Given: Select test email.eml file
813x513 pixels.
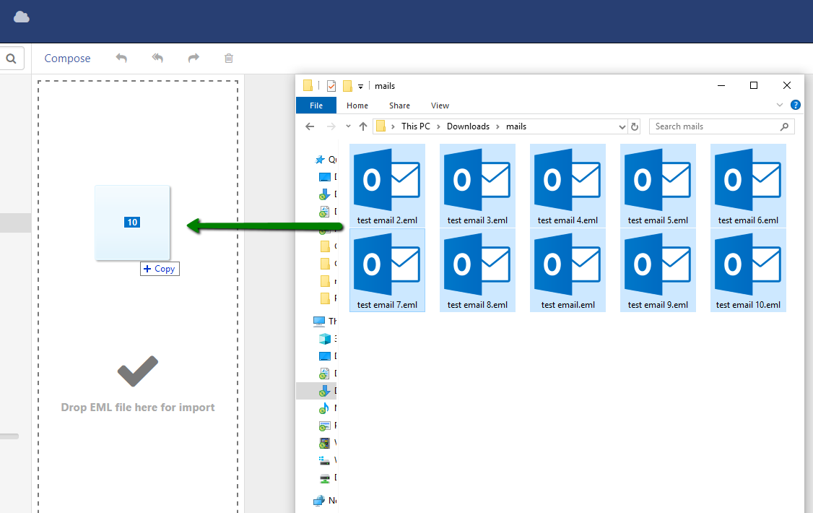Looking at the screenshot, I should coord(568,270).
